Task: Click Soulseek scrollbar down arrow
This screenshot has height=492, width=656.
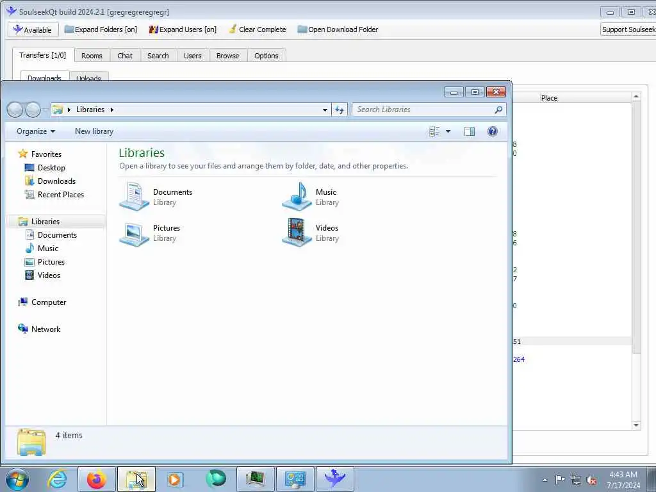Action: 636,425
